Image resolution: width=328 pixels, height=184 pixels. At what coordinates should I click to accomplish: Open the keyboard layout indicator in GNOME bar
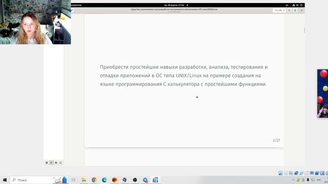[287, 5]
